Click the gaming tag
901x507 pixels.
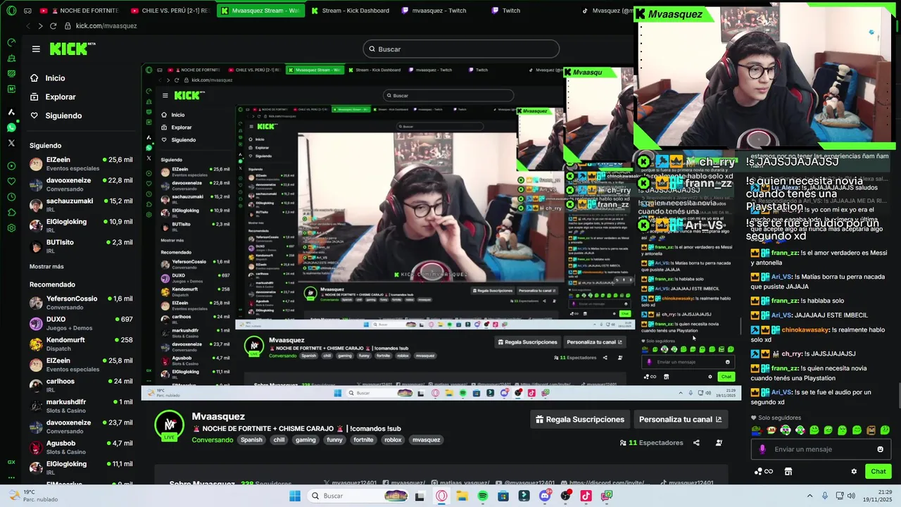point(305,439)
